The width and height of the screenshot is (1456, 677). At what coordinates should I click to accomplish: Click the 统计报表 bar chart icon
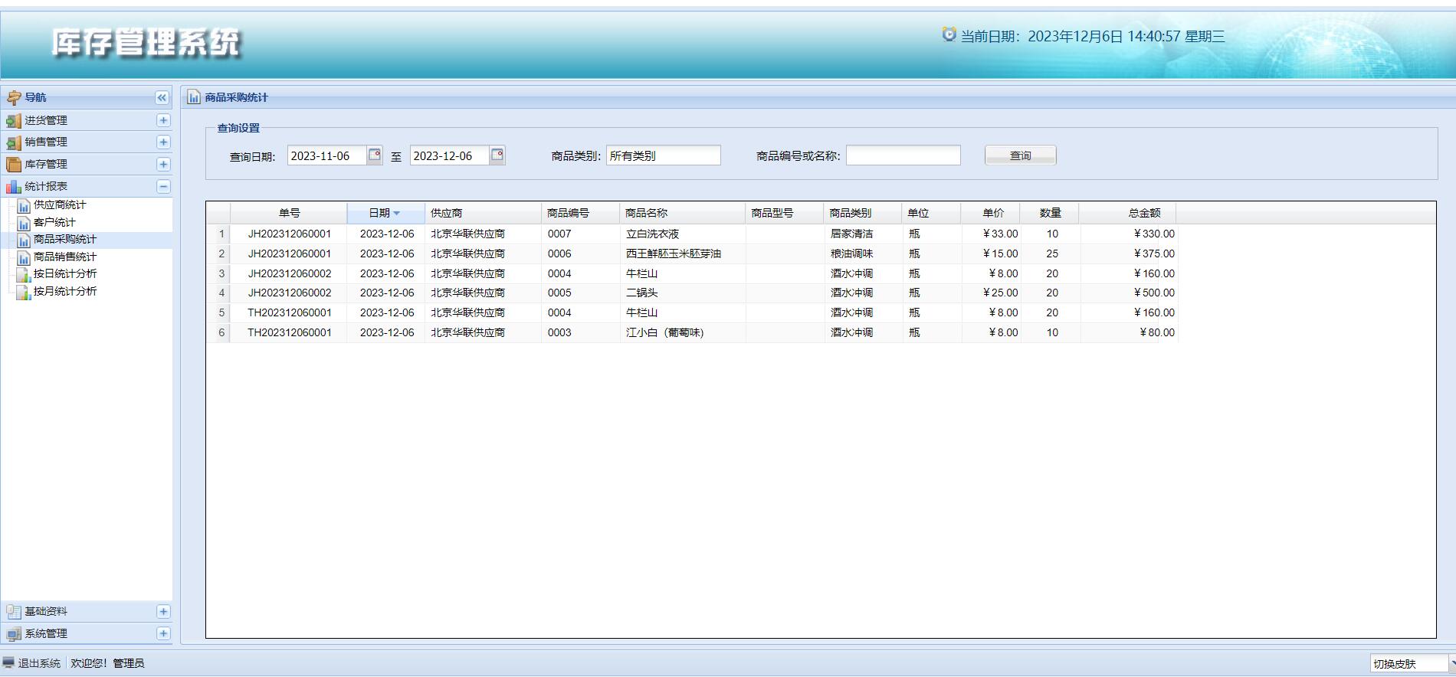click(13, 186)
